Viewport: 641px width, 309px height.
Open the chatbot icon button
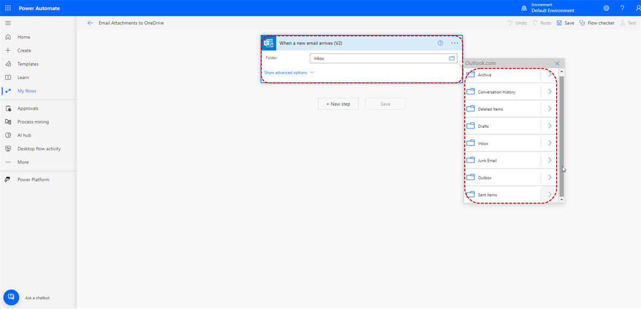(x=11, y=298)
